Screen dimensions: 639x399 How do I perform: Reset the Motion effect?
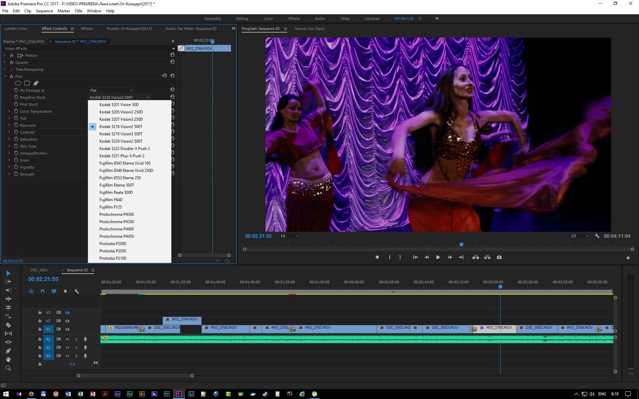point(172,55)
